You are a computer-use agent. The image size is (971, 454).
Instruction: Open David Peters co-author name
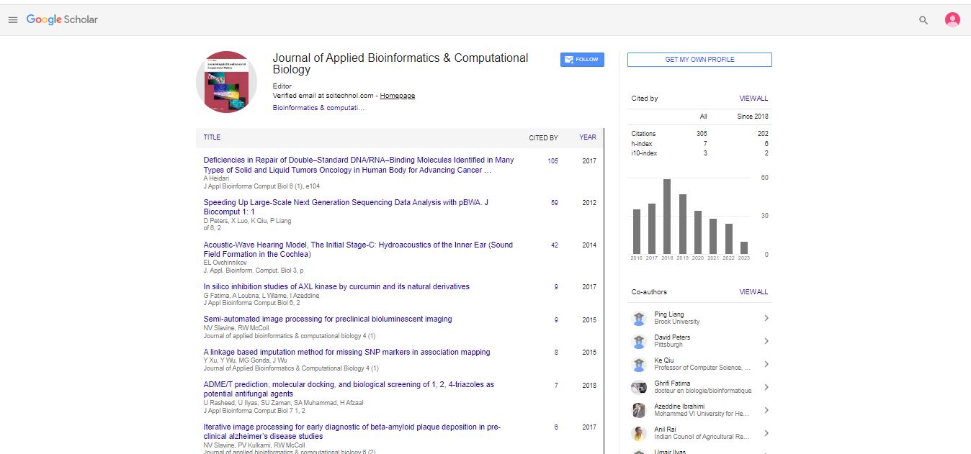[672, 337]
